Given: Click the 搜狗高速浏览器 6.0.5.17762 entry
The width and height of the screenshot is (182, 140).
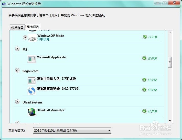Looking at the screenshot, I should [57, 89].
